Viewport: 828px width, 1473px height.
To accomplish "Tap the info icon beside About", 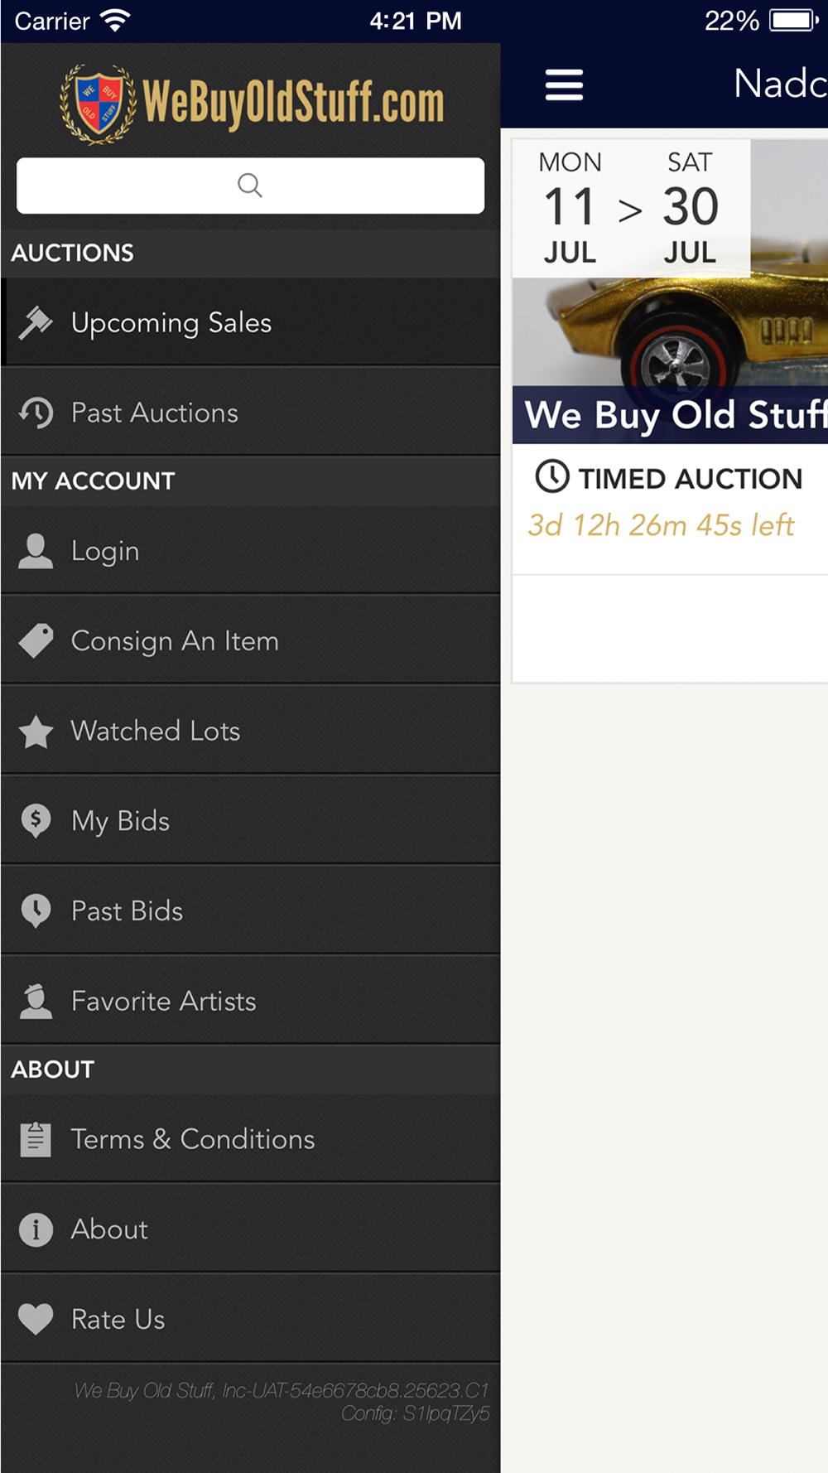I will point(36,1229).
